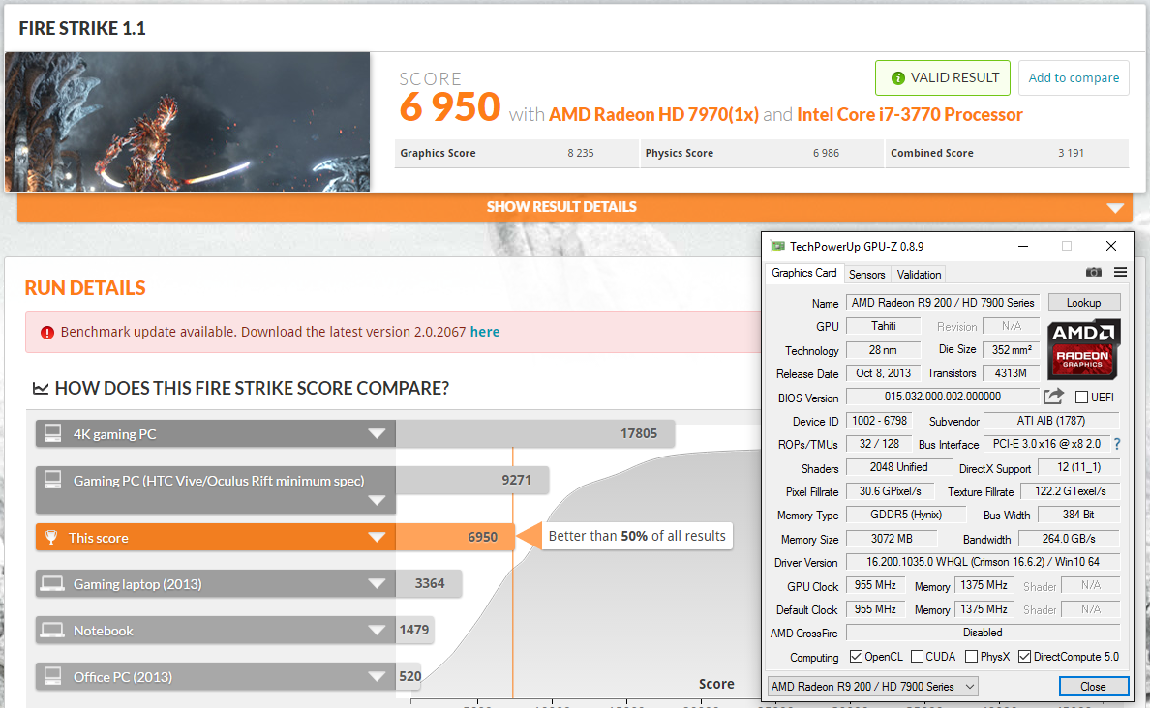
Task: Open the GPU-Z hamburger menu icon
Action: 1120,273
